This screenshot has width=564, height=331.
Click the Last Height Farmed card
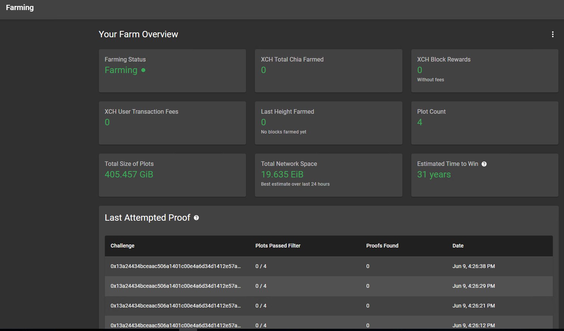(328, 123)
